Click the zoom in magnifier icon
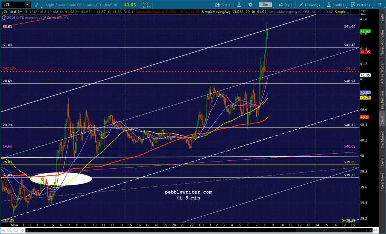This screenshot has width=386, height=234. point(9,230)
